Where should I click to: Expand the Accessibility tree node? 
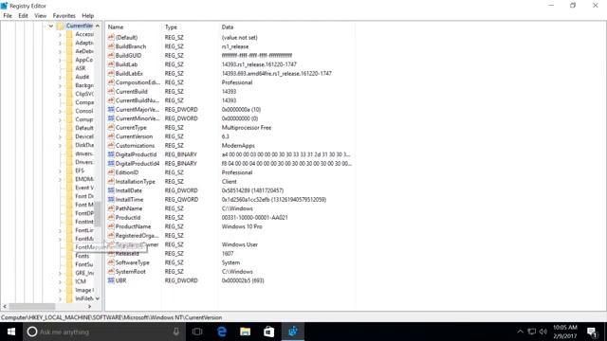(60, 34)
